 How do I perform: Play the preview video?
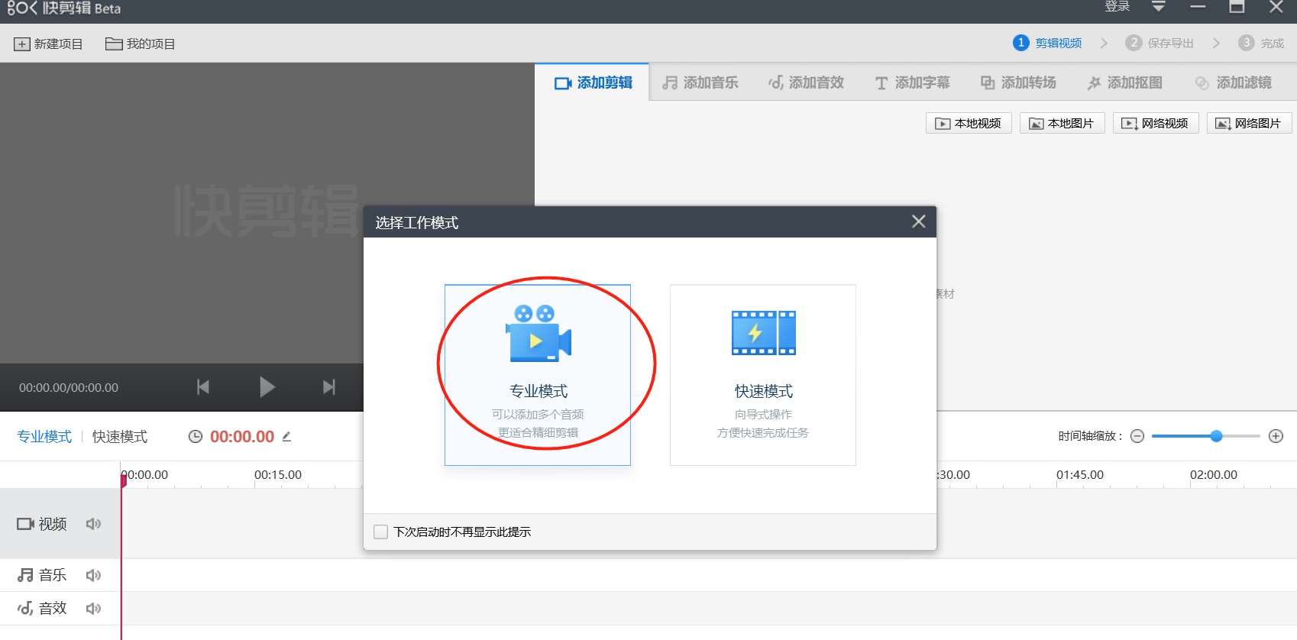pyautogui.click(x=267, y=387)
